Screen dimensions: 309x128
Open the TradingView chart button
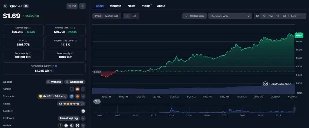pyautogui.click(x=194, y=16)
